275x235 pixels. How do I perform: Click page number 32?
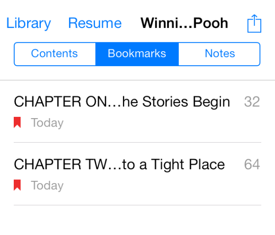tap(252, 102)
